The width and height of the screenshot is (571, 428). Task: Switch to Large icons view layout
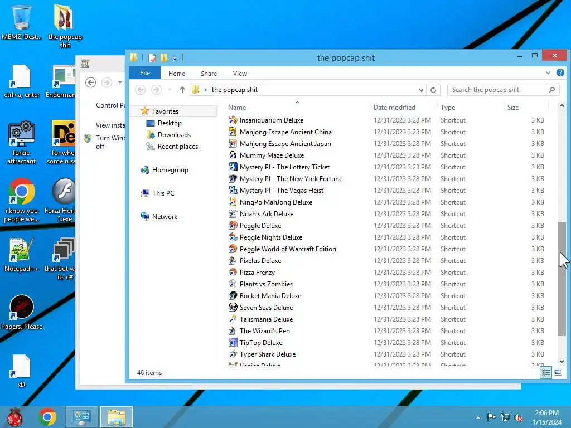click(558, 372)
